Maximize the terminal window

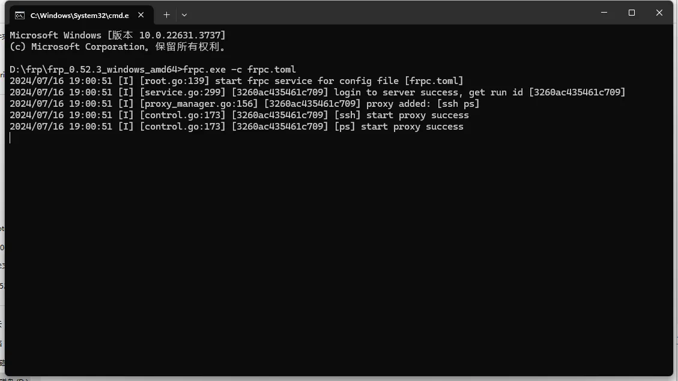[632, 13]
